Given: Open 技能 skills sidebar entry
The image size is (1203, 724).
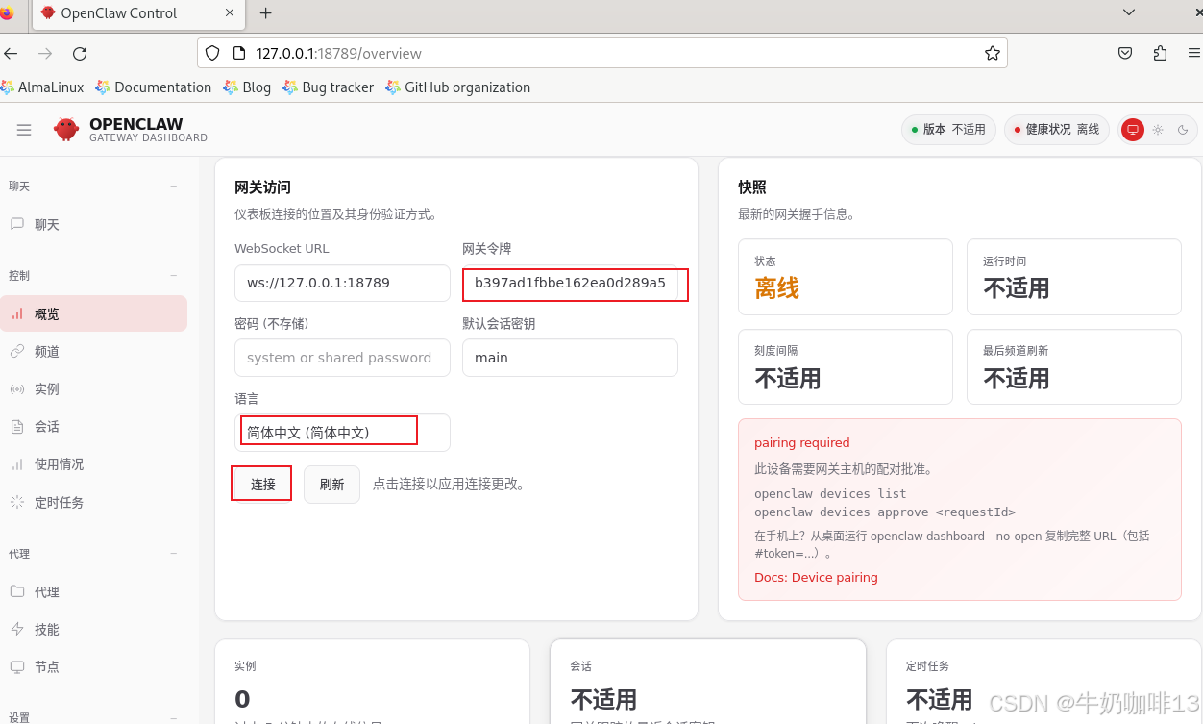Looking at the screenshot, I should (x=93, y=629).
